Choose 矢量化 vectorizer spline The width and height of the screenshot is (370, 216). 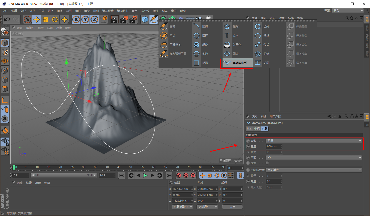pyautogui.click(x=237, y=45)
